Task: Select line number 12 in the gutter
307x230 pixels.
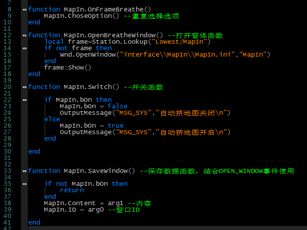Action: [7, 35]
